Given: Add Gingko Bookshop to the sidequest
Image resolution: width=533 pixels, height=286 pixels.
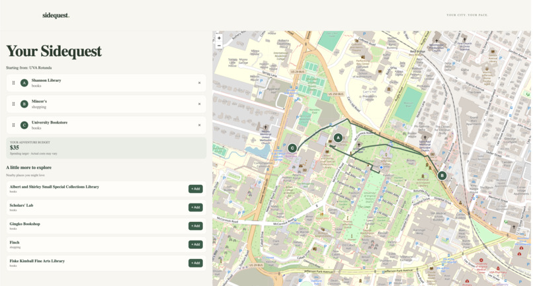Looking at the screenshot, I should click(196, 226).
